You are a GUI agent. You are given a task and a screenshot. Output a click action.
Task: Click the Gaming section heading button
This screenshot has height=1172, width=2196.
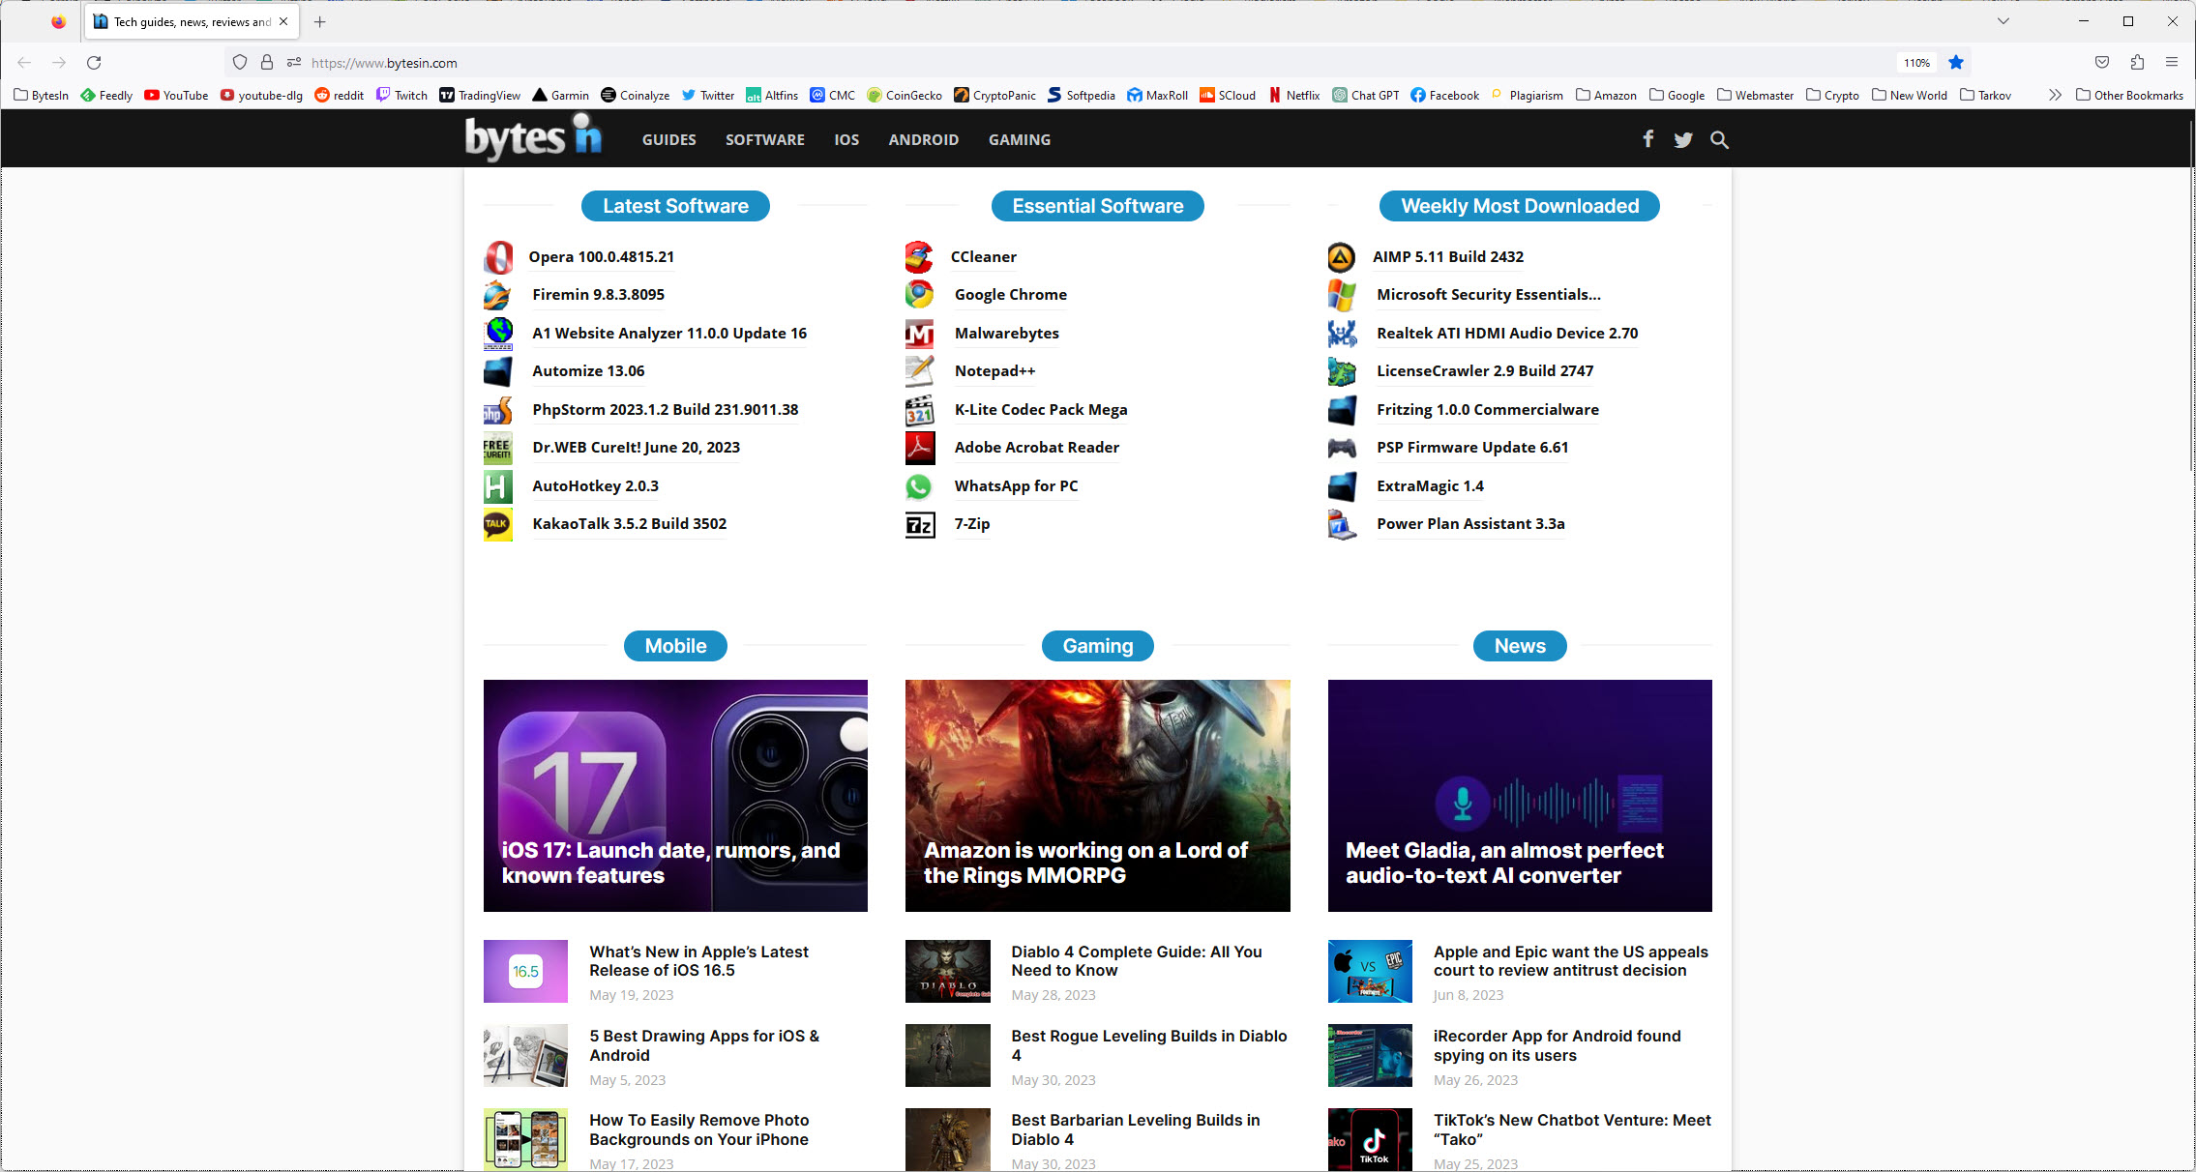click(x=1098, y=646)
